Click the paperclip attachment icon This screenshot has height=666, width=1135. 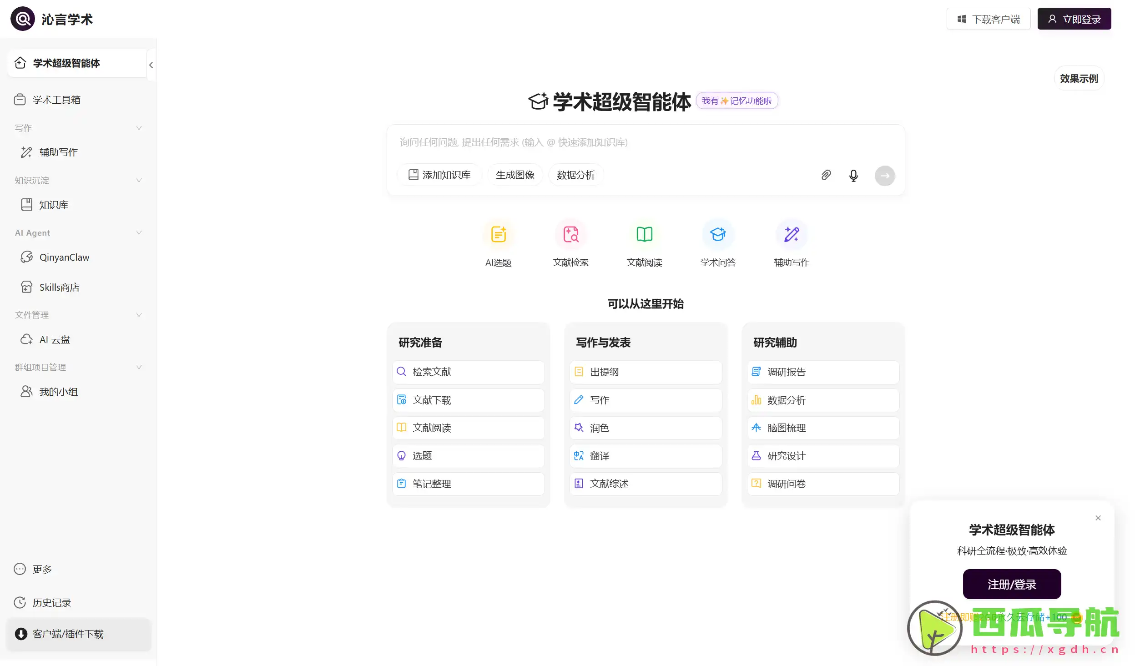[x=826, y=175]
